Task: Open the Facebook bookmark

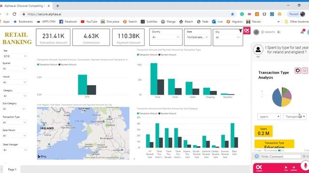Action: (68, 22)
